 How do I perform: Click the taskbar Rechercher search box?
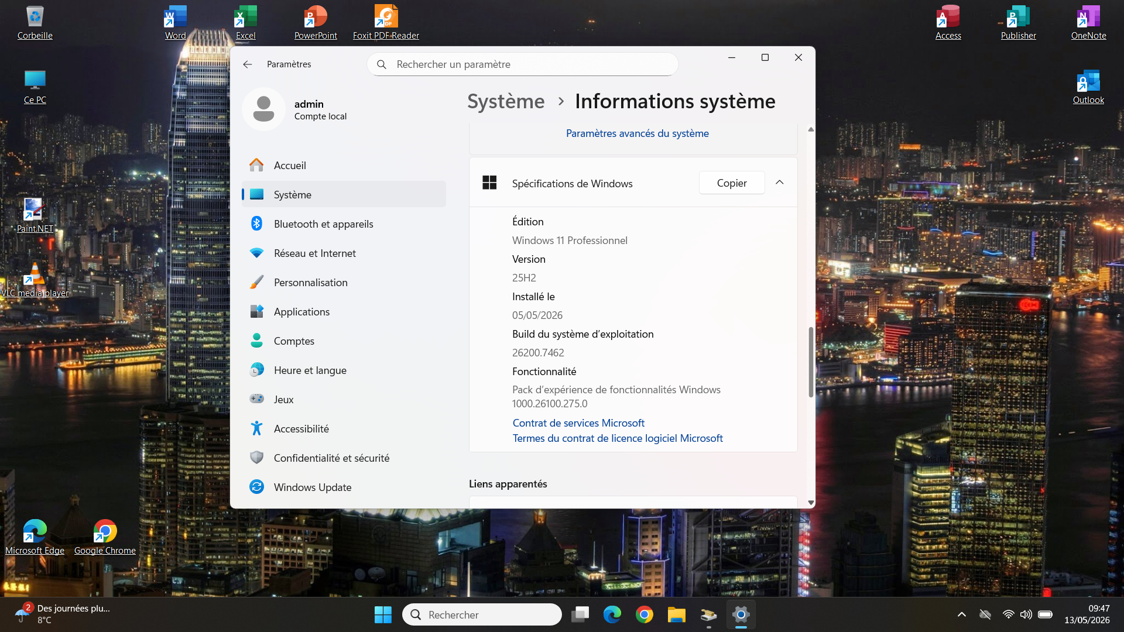(x=482, y=614)
